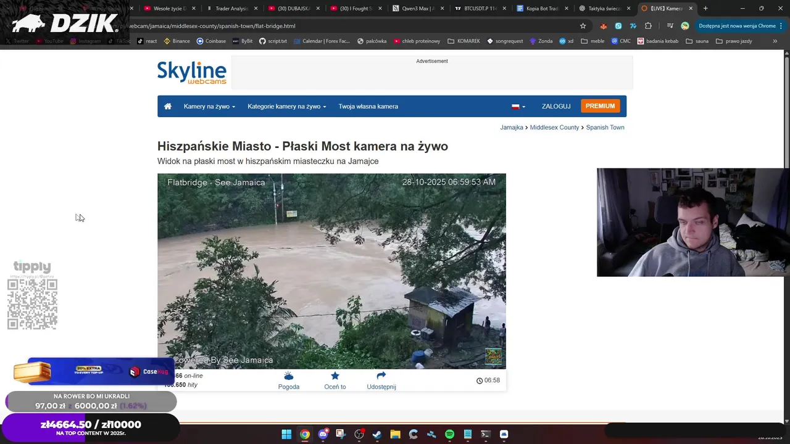Open Terminal from the taskbar
Screen dimensions: 790x444
(x=486, y=434)
